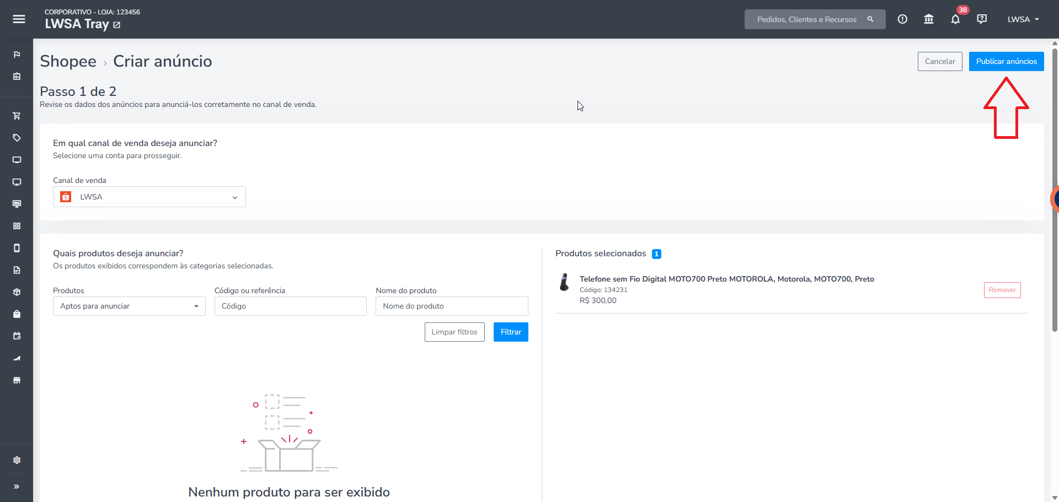Focus the Pedidos, Clientes e Recursos search field
The width and height of the screenshot is (1059, 502).
(815, 19)
